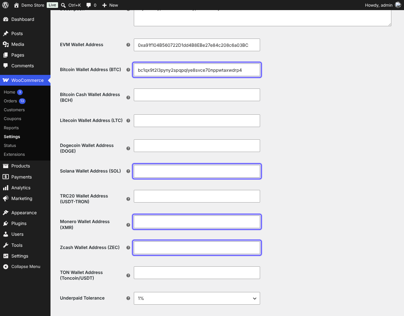
Task: Open the comments bubble in admin bar
Action: [89, 5]
